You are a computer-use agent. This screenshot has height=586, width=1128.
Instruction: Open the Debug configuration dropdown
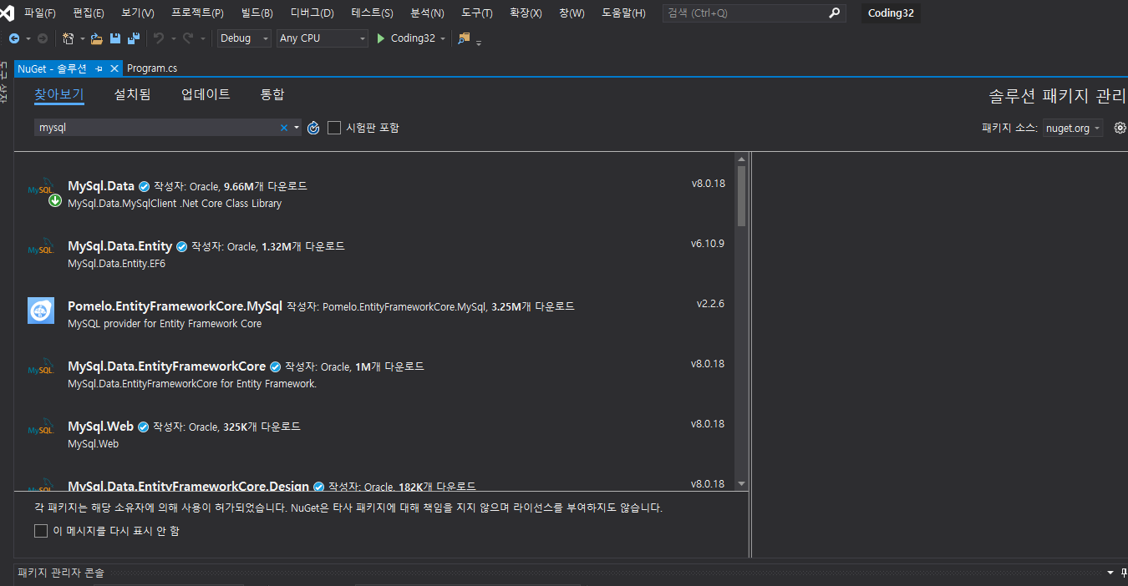tap(245, 38)
